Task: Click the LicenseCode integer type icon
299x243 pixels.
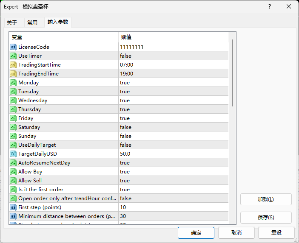Action: click(x=13, y=47)
